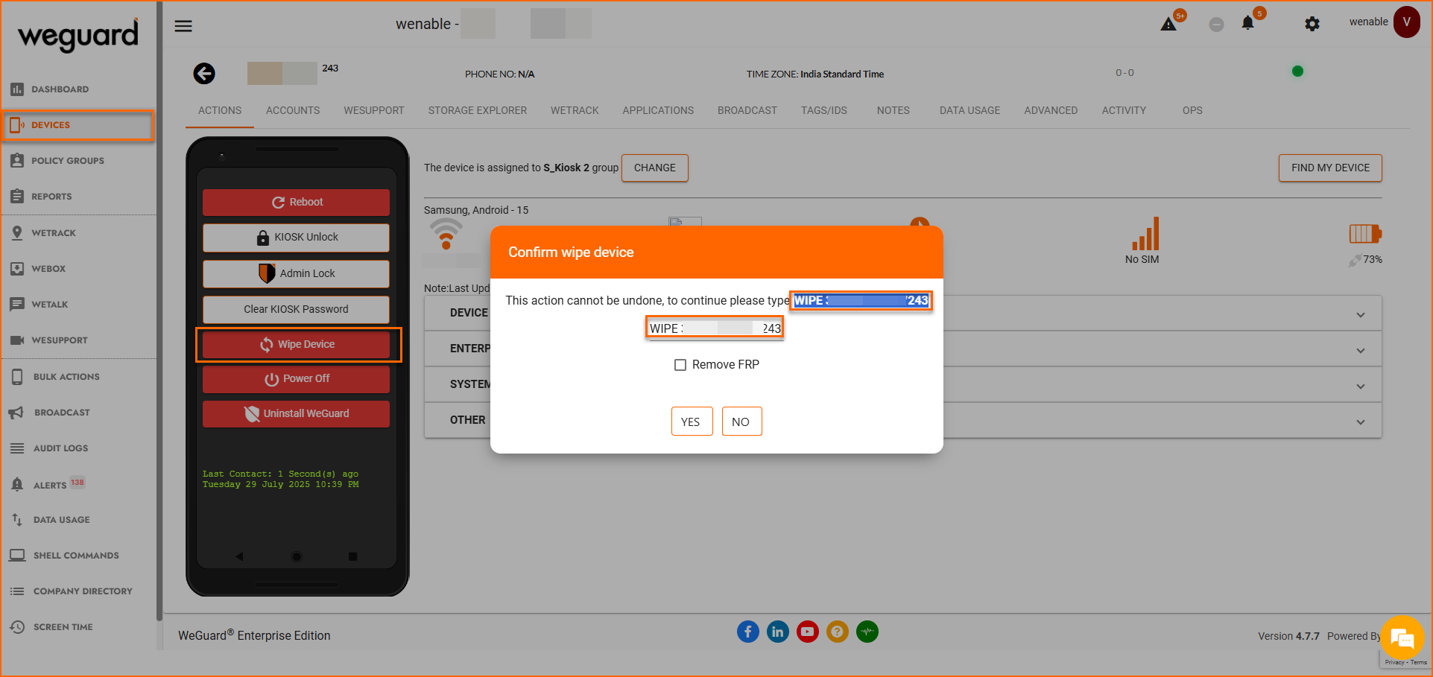Expand the OTHER section chevron
Viewport: 1433px width, 677px height.
1361,422
